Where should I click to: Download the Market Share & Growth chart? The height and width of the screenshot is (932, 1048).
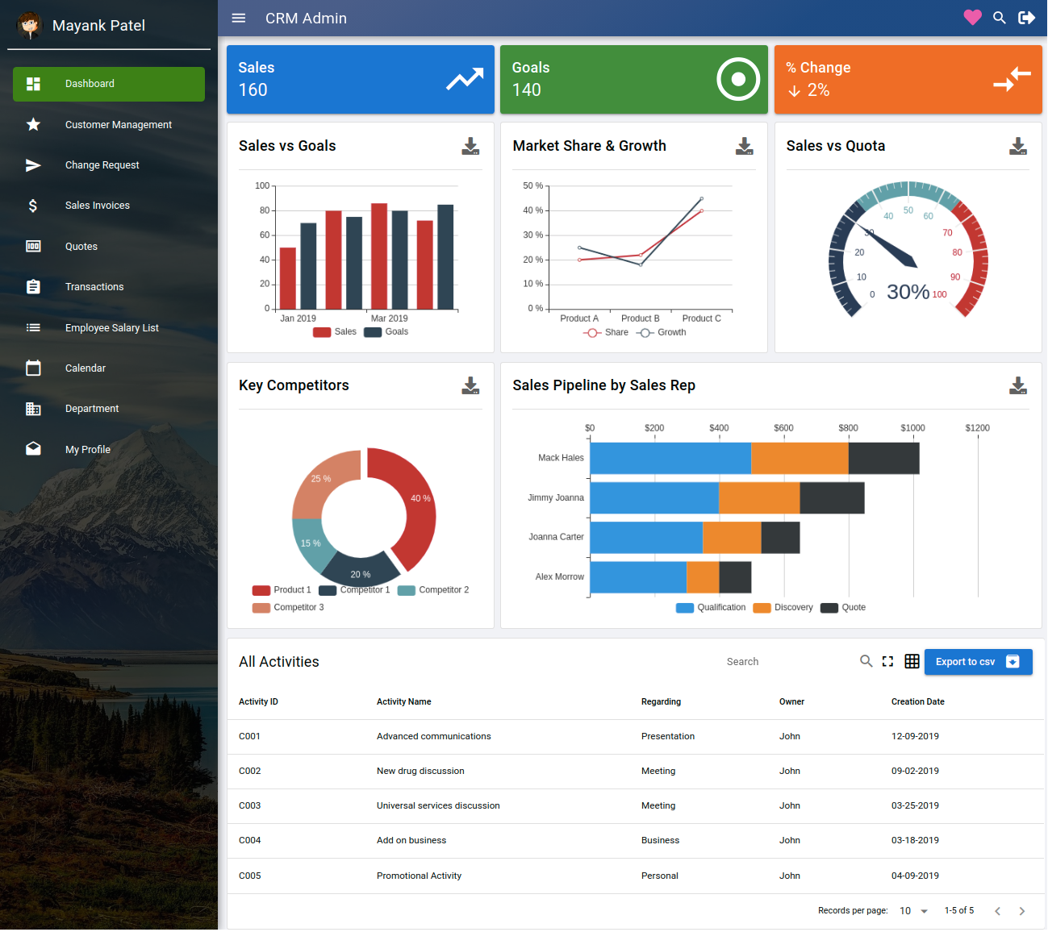[743, 146]
